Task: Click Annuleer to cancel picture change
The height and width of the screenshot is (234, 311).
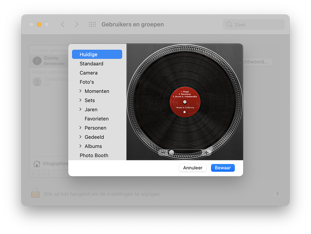Action: [x=193, y=168]
